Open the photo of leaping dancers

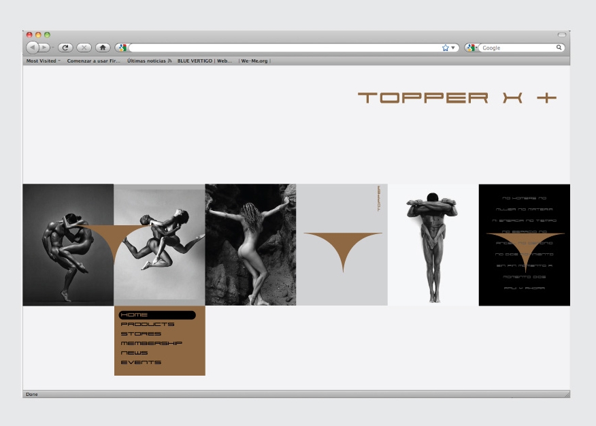tap(159, 245)
